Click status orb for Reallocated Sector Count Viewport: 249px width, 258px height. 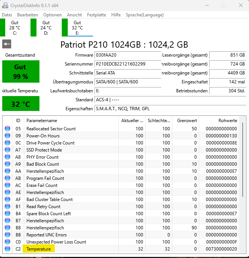click(7, 128)
